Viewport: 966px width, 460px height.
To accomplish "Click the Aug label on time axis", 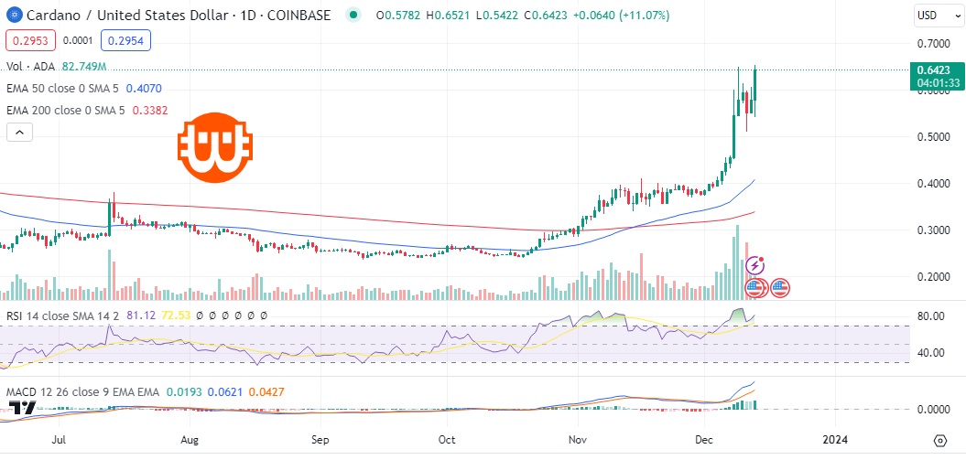I will click(190, 440).
